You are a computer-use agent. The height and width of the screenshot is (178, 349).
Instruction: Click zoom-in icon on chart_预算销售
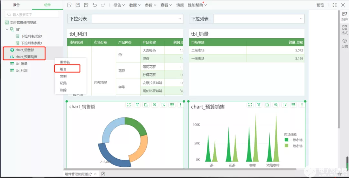tap(276, 105)
